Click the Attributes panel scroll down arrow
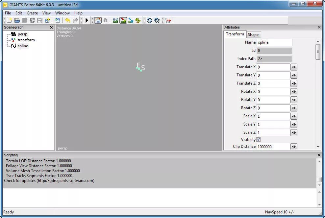325x218 pixels. [x=318, y=147]
